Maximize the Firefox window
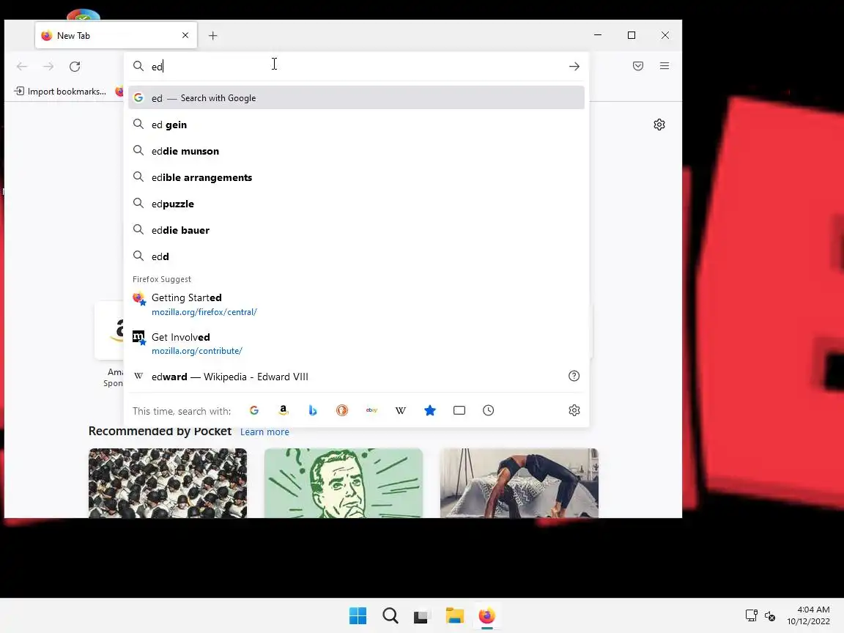844x633 pixels. click(x=632, y=35)
